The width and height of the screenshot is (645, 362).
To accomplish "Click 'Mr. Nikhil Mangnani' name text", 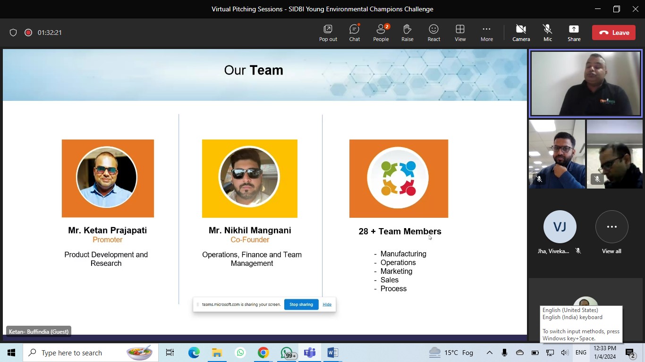I will (250, 230).
